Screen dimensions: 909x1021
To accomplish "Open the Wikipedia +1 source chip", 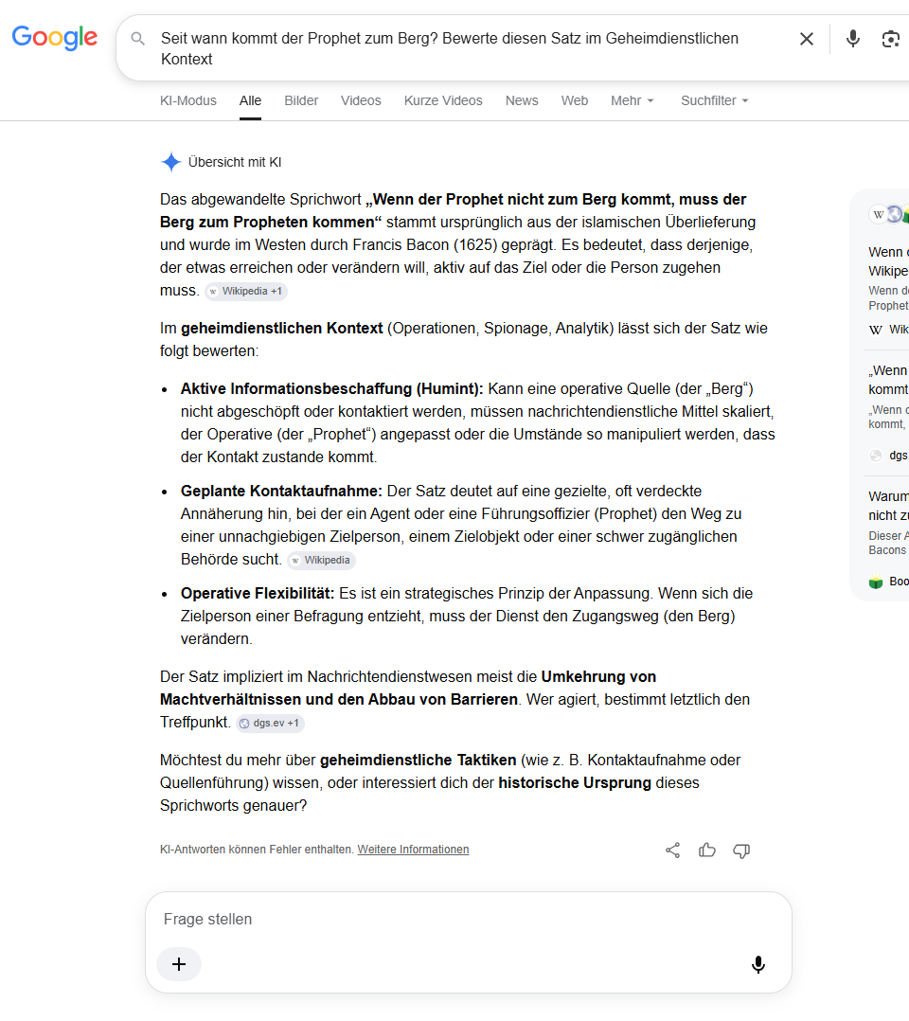I will pos(246,291).
